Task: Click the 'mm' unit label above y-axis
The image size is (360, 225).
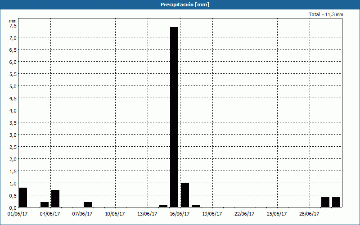Action: click(13, 21)
